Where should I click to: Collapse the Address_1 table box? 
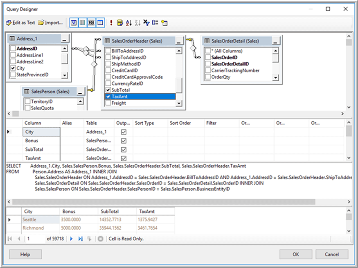click(65, 39)
